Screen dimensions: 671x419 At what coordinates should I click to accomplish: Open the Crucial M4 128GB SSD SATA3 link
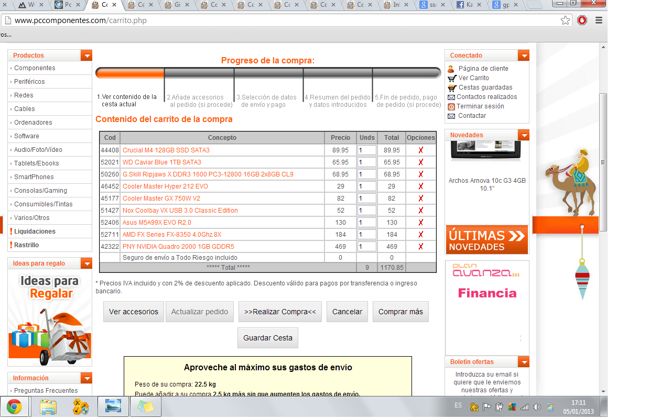coord(166,150)
